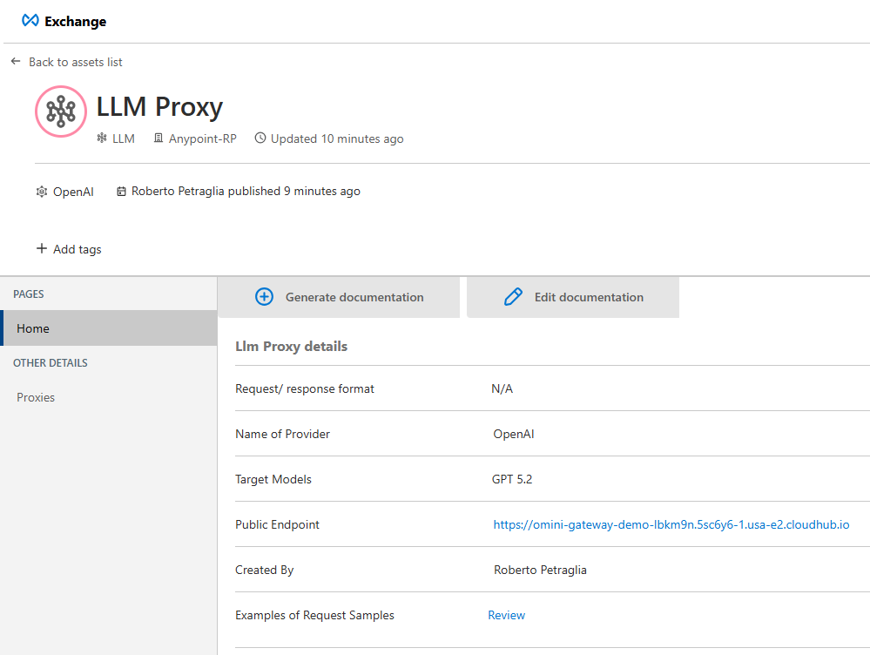870x655 pixels.
Task: Click the 'Target Models' label
Action: [x=273, y=479]
